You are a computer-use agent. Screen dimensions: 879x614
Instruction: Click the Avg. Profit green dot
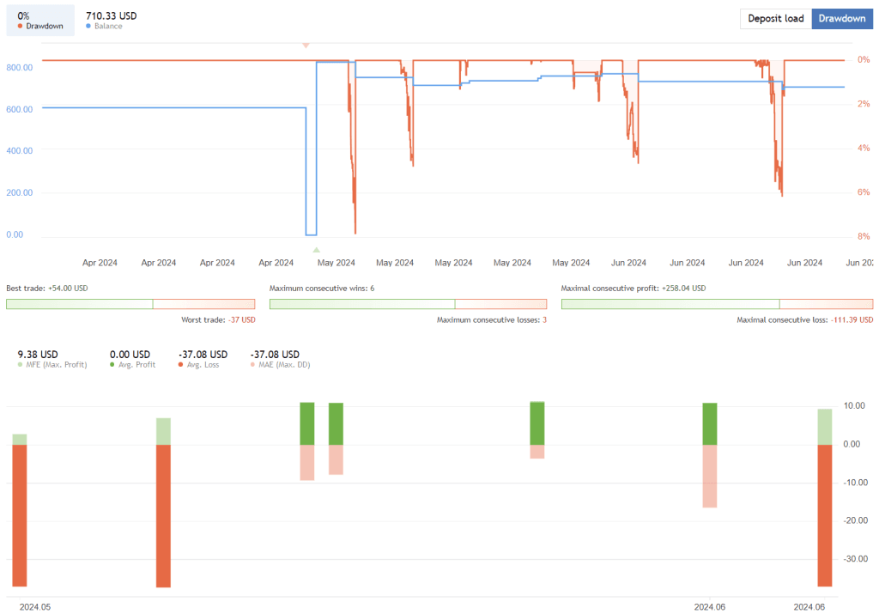point(112,364)
